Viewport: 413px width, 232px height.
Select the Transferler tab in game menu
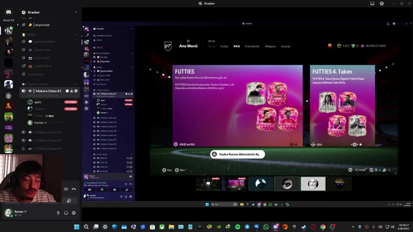pos(252,46)
